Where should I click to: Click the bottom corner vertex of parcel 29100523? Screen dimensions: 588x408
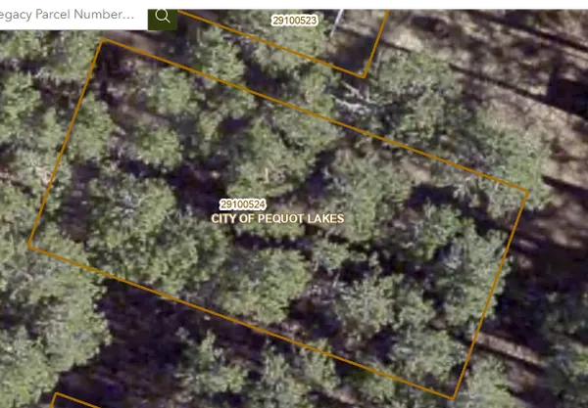coord(364,76)
